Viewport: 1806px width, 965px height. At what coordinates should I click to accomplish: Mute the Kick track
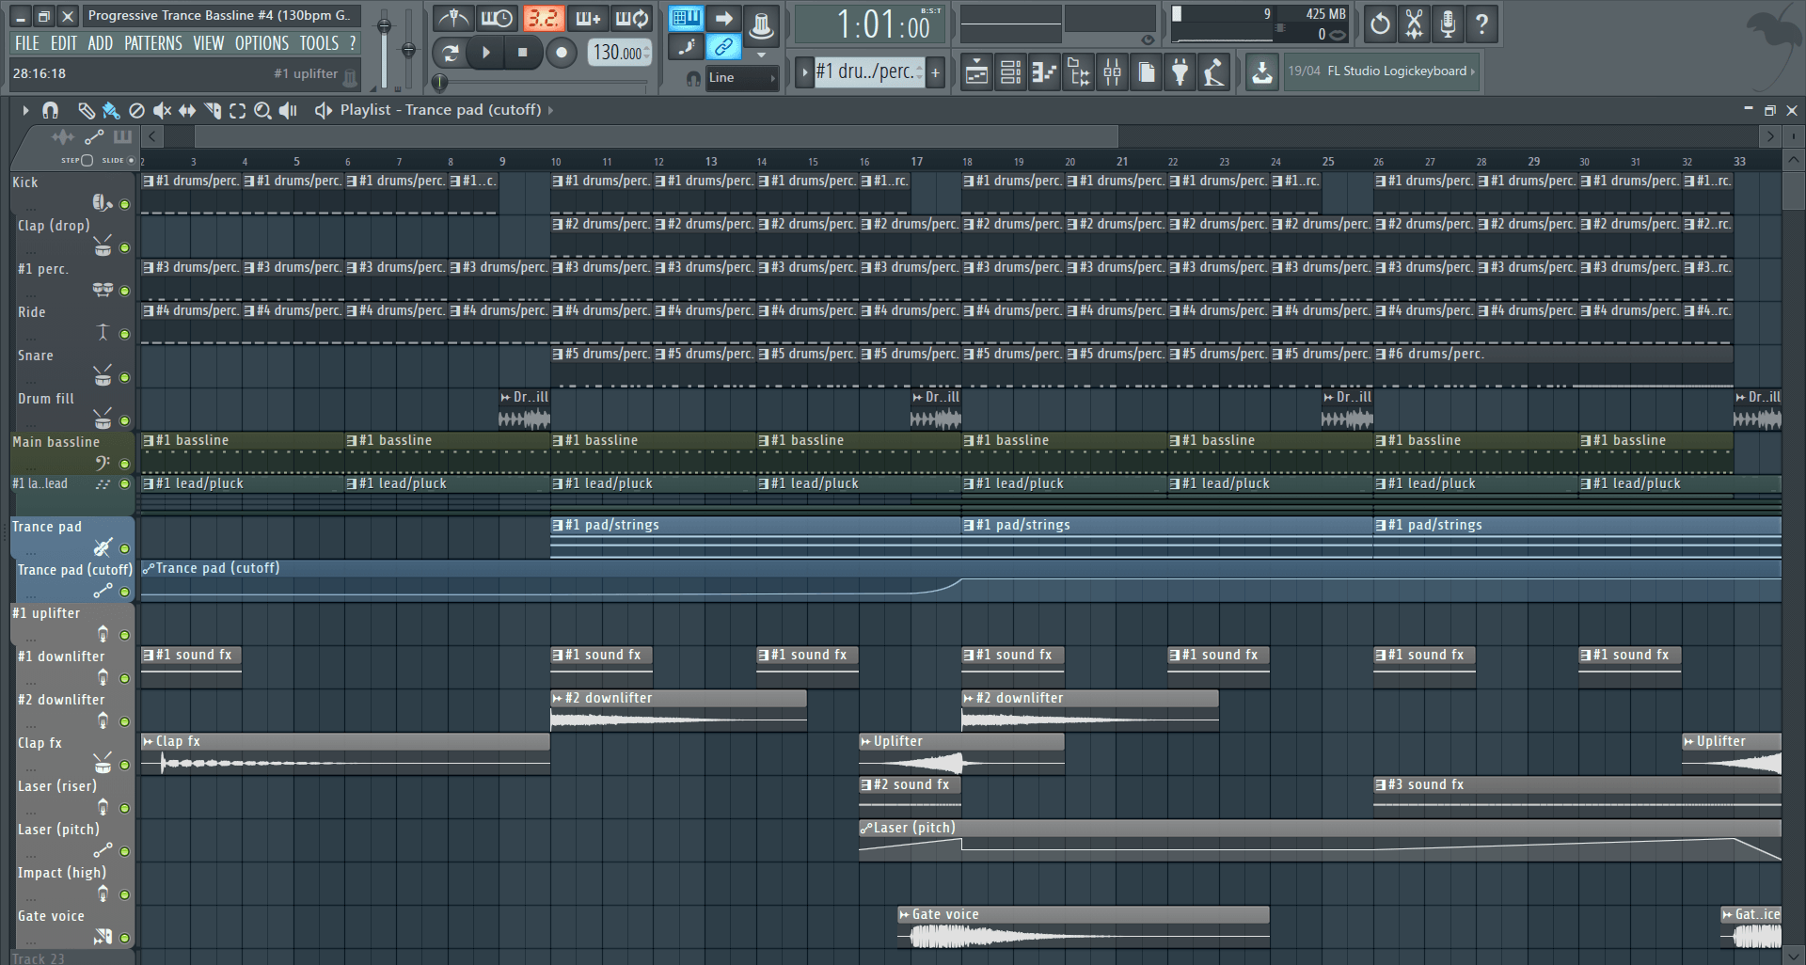click(x=125, y=202)
